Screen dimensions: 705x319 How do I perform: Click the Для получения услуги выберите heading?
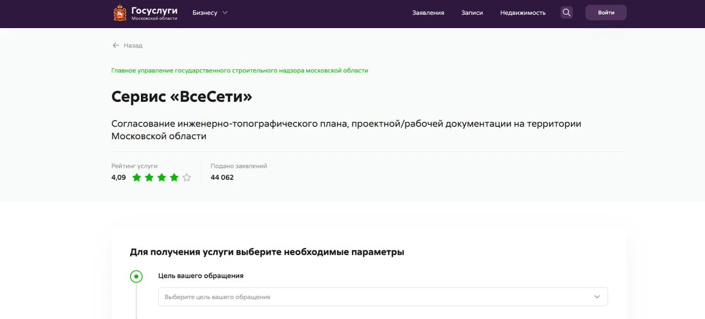pyautogui.click(x=267, y=252)
